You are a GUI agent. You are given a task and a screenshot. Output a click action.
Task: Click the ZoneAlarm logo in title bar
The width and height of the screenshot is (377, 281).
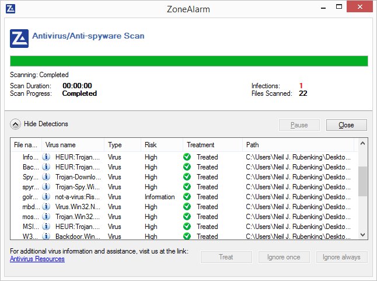(x=11, y=9)
